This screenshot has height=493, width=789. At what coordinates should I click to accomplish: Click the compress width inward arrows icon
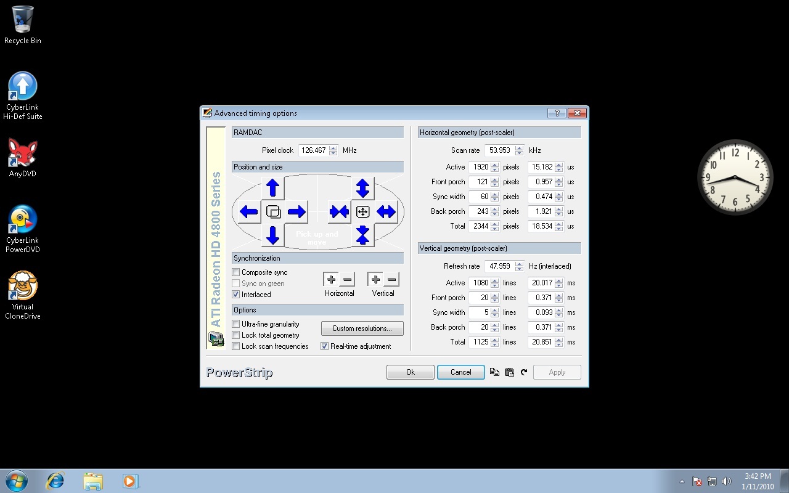pos(339,212)
